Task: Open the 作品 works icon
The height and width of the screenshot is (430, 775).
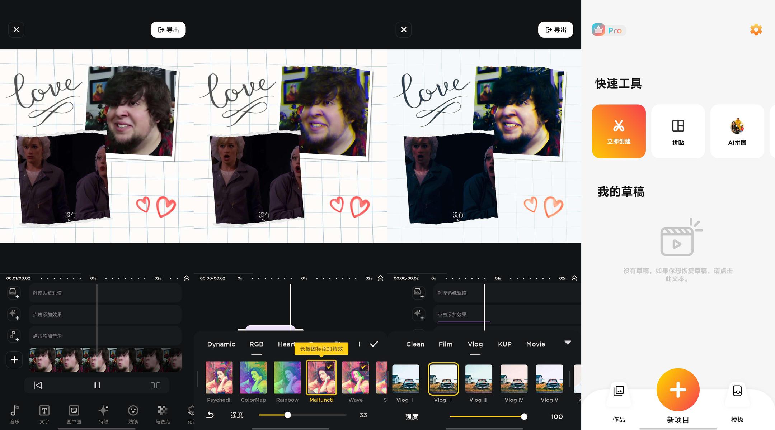Action: (x=619, y=391)
